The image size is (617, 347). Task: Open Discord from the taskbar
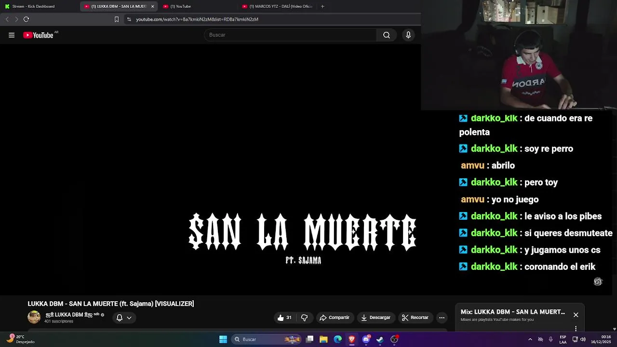(366, 339)
